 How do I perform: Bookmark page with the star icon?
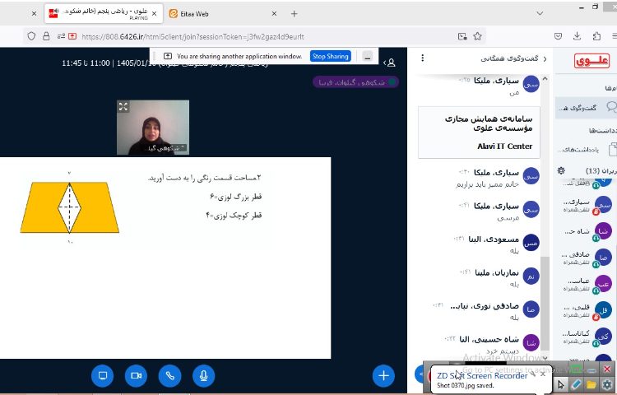point(478,36)
